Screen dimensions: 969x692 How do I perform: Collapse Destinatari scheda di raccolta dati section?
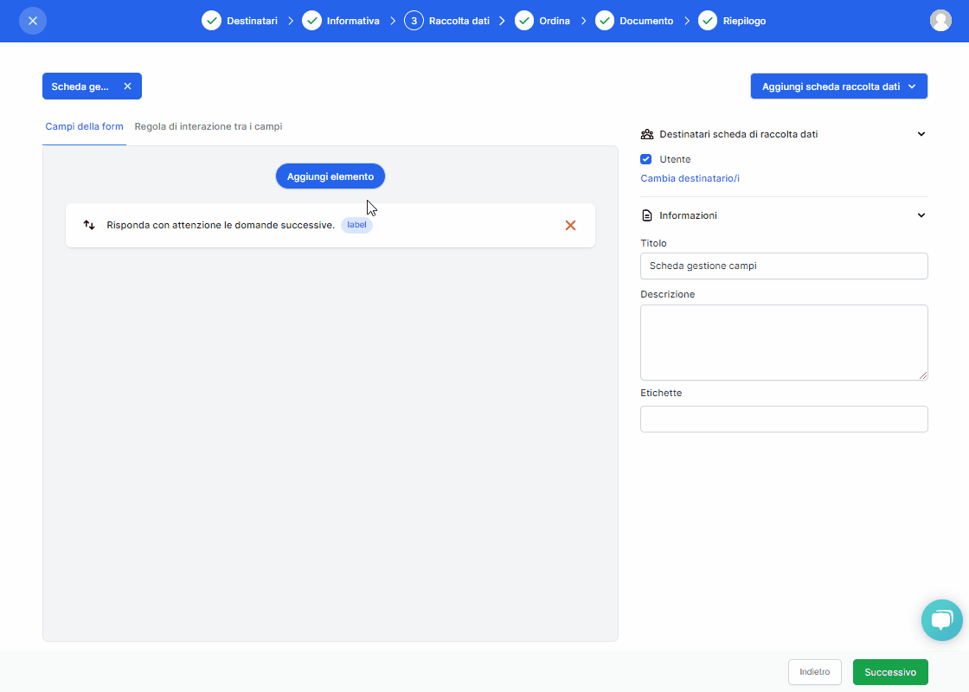pos(921,134)
